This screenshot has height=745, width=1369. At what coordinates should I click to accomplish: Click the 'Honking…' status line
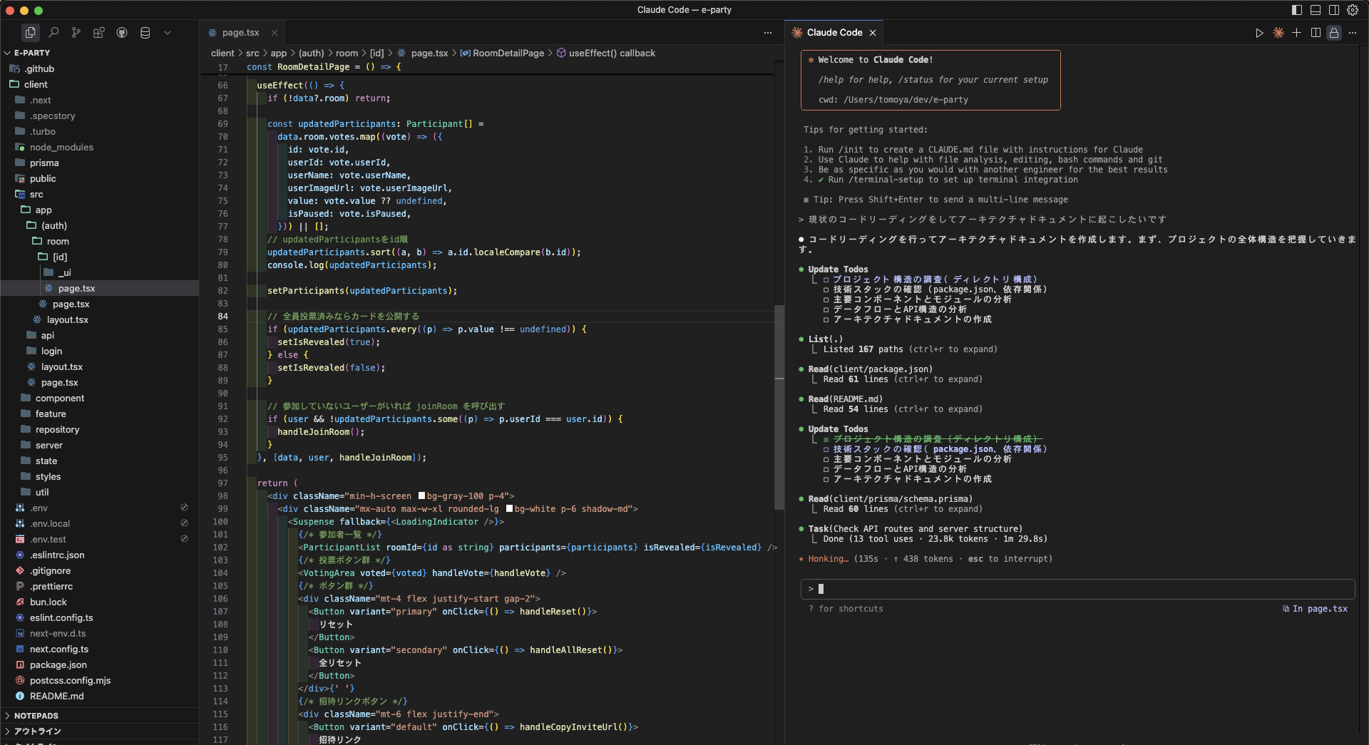pyautogui.click(x=926, y=559)
